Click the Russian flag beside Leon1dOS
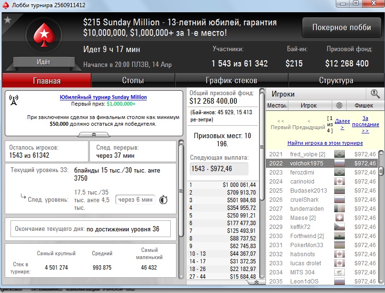Image resolution: width=385 pixels, height=293 pixels. (340, 281)
